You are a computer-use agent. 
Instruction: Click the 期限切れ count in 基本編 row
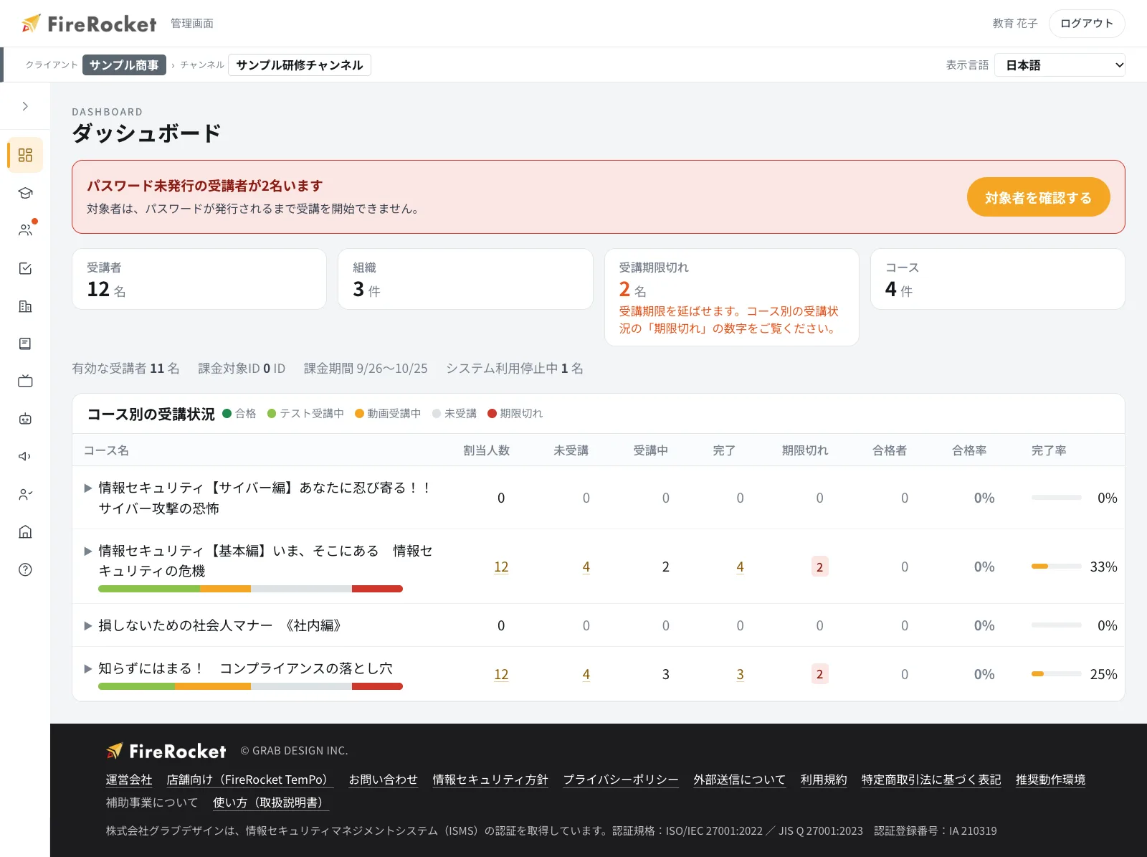[x=819, y=567]
